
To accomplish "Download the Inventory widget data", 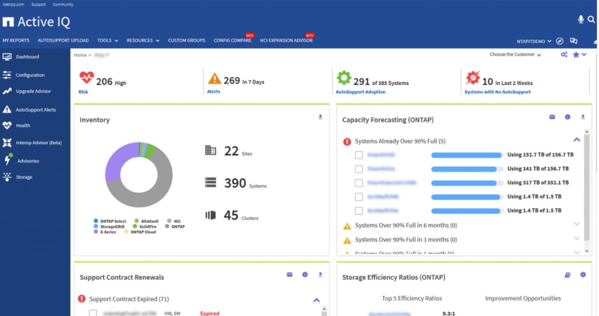I will 320,117.
